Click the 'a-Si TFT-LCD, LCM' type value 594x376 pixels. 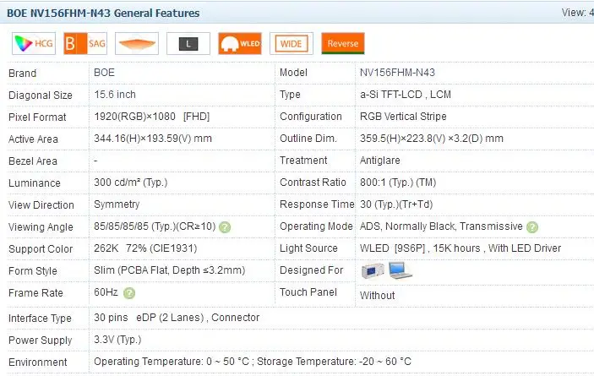tap(406, 95)
